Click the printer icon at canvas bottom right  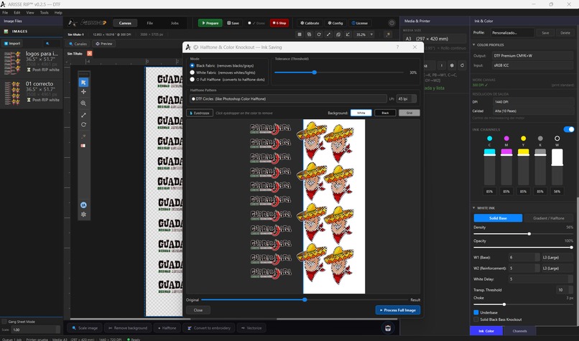click(388, 328)
